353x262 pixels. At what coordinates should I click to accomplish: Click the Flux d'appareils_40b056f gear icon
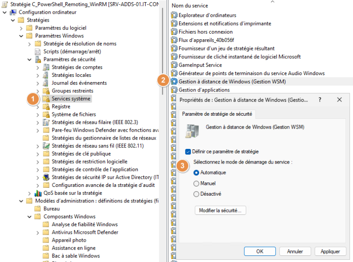click(174, 40)
